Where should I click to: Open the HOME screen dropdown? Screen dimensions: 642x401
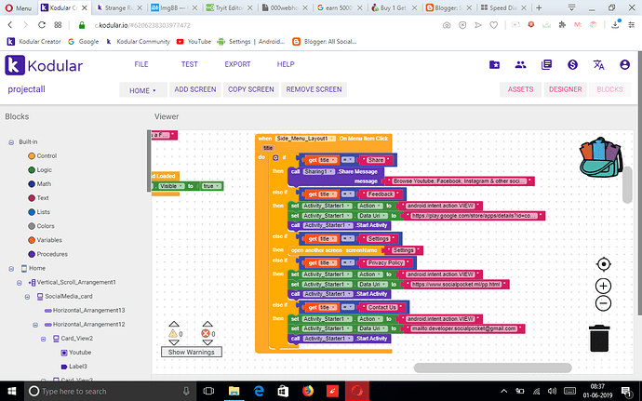(x=142, y=89)
